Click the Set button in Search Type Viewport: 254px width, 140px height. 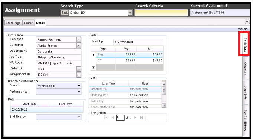[65, 13]
